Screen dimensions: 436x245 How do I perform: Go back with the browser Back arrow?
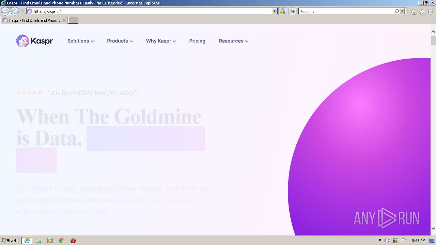coord(5,11)
